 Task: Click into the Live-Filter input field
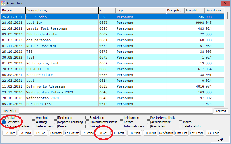pos(116,111)
